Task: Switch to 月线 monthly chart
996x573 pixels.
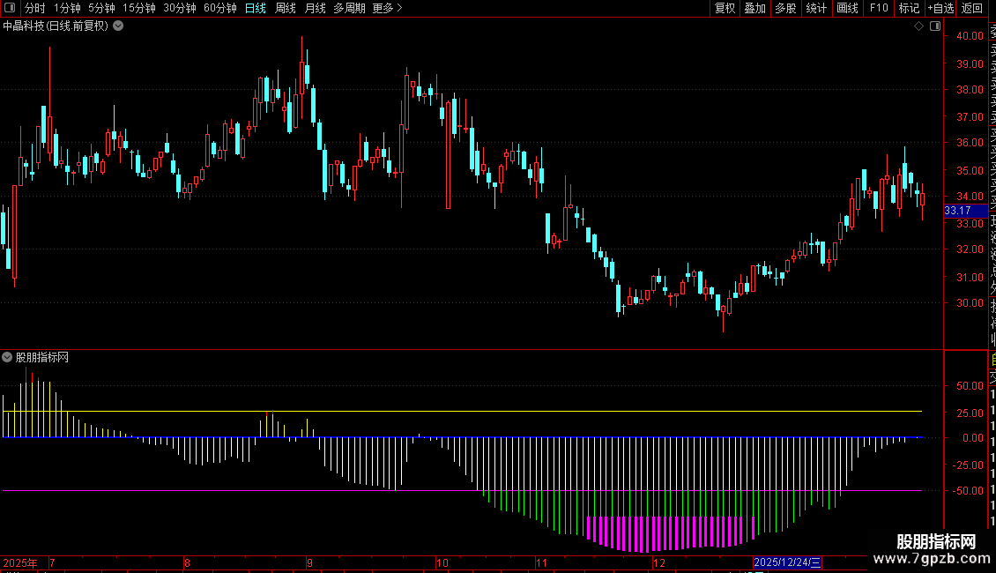Action: pos(315,8)
